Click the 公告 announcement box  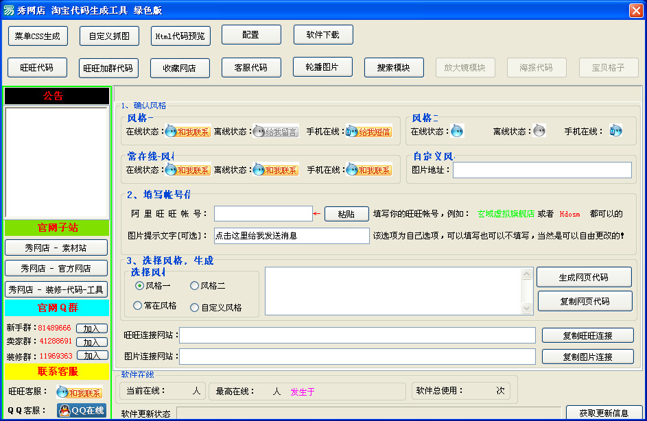pos(57,163)
